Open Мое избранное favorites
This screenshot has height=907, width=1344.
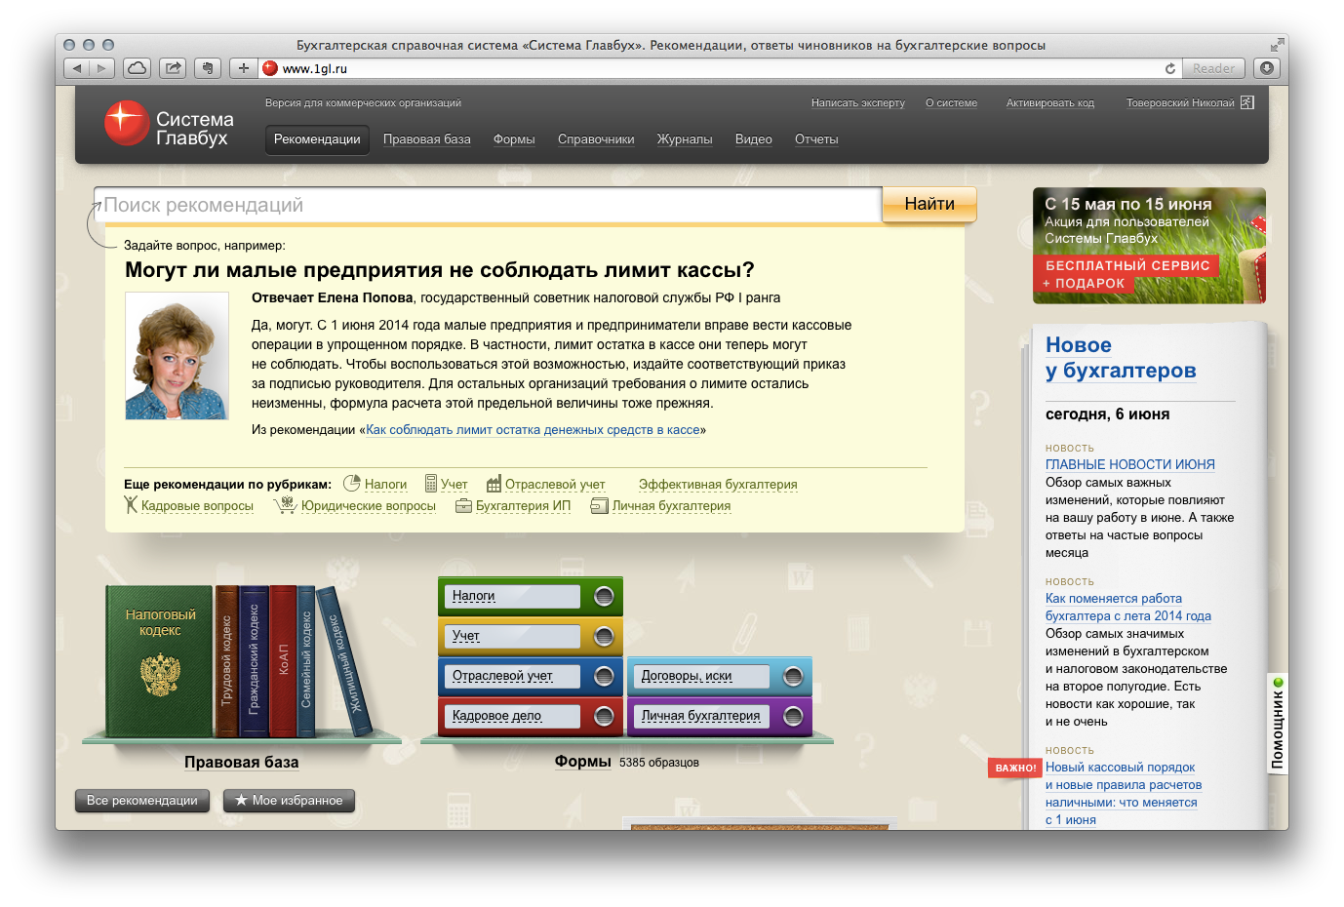coord(289,801)
